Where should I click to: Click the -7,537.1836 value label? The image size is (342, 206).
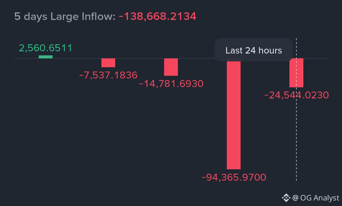[x=108, y=75]
